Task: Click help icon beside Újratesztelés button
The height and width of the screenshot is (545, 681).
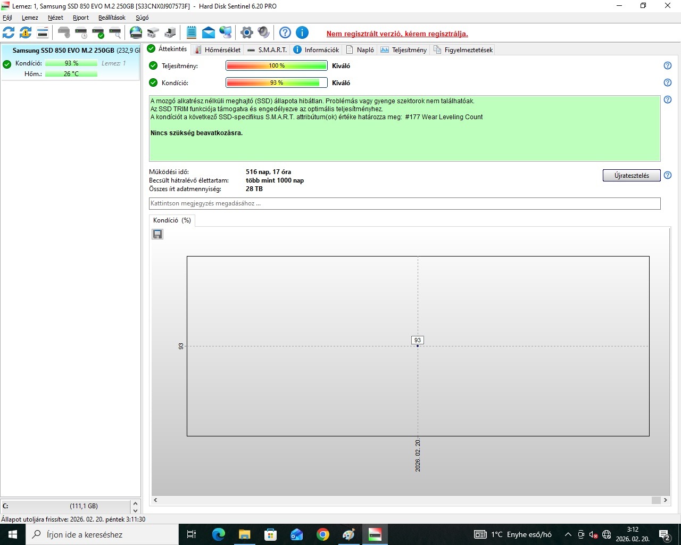Action: (x=668, y=175)
